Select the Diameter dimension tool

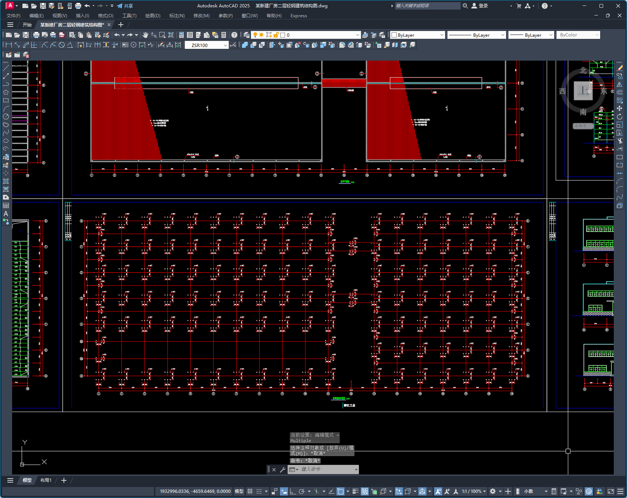coord(62,45)
